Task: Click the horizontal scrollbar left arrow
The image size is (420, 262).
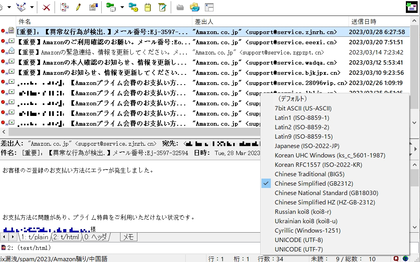Action: 4,132
